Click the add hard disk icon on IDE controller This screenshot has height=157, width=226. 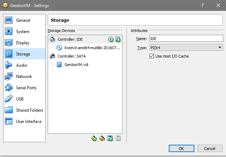click(x=118, y=39)
